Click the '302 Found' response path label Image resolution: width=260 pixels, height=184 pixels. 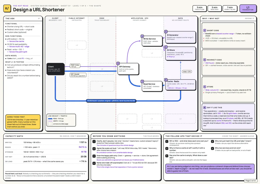[111, 101]
